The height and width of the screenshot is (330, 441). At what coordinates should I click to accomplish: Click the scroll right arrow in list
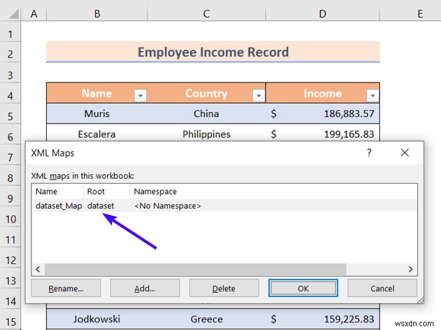click(x=410, y=269)
